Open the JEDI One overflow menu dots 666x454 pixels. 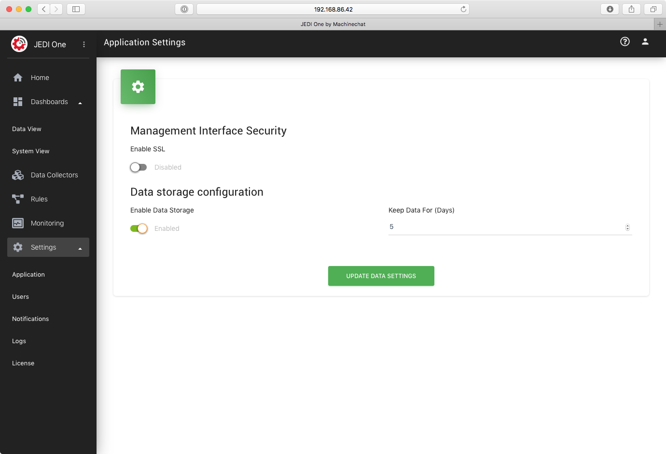click(x=83, y=44)
